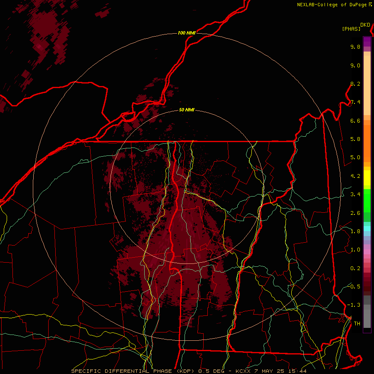Click the 2.6 legend value
Image resolution: width=374 pixels, height=374 pixels.
point(355,213)
